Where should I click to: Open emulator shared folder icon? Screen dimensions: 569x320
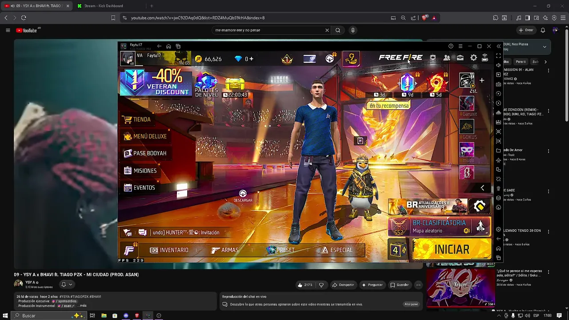pos(498,151)
